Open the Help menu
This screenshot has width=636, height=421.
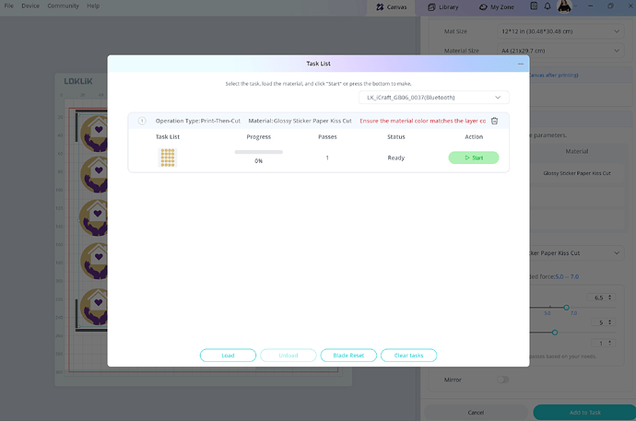(x=93, y=6)
